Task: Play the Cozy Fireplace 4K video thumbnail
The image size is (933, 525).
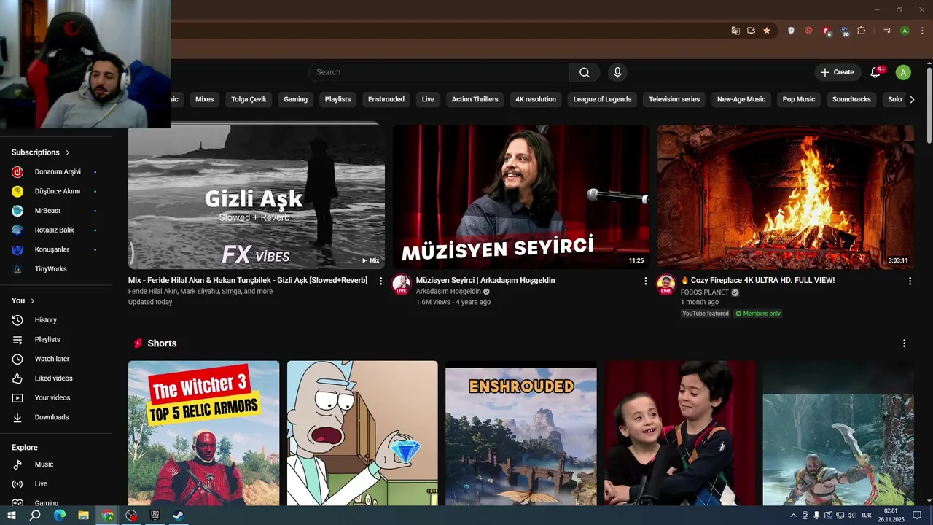Action: tap(786, 197)
